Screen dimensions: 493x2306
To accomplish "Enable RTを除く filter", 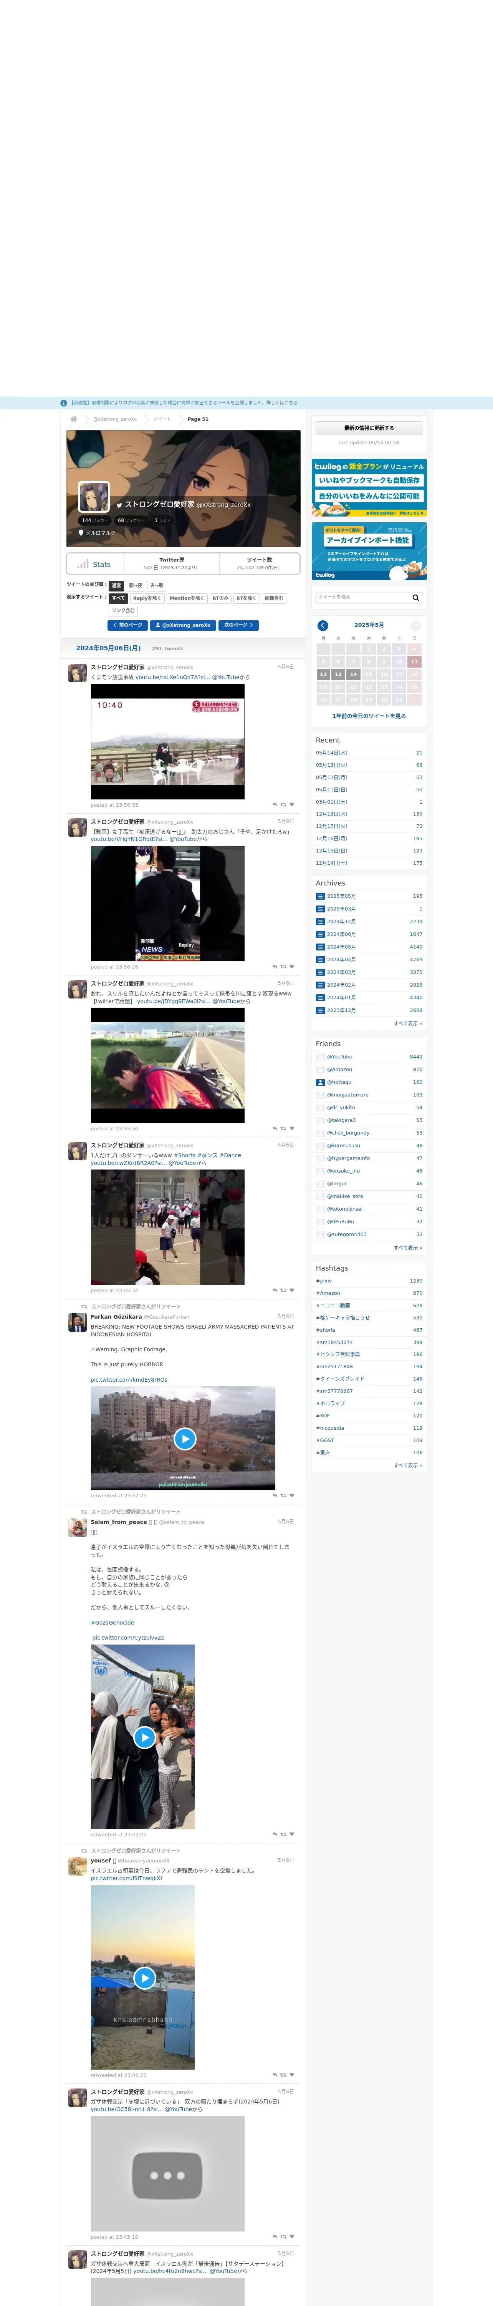I will [246, 598].
